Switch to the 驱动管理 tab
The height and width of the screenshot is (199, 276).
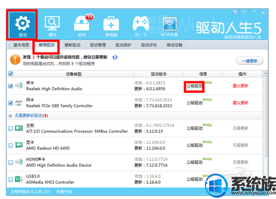point(98,45)
